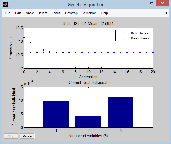The width and height of the screenshot is (171, 144).
Task: Click the bar for variable 2
Action: point(88,121)
